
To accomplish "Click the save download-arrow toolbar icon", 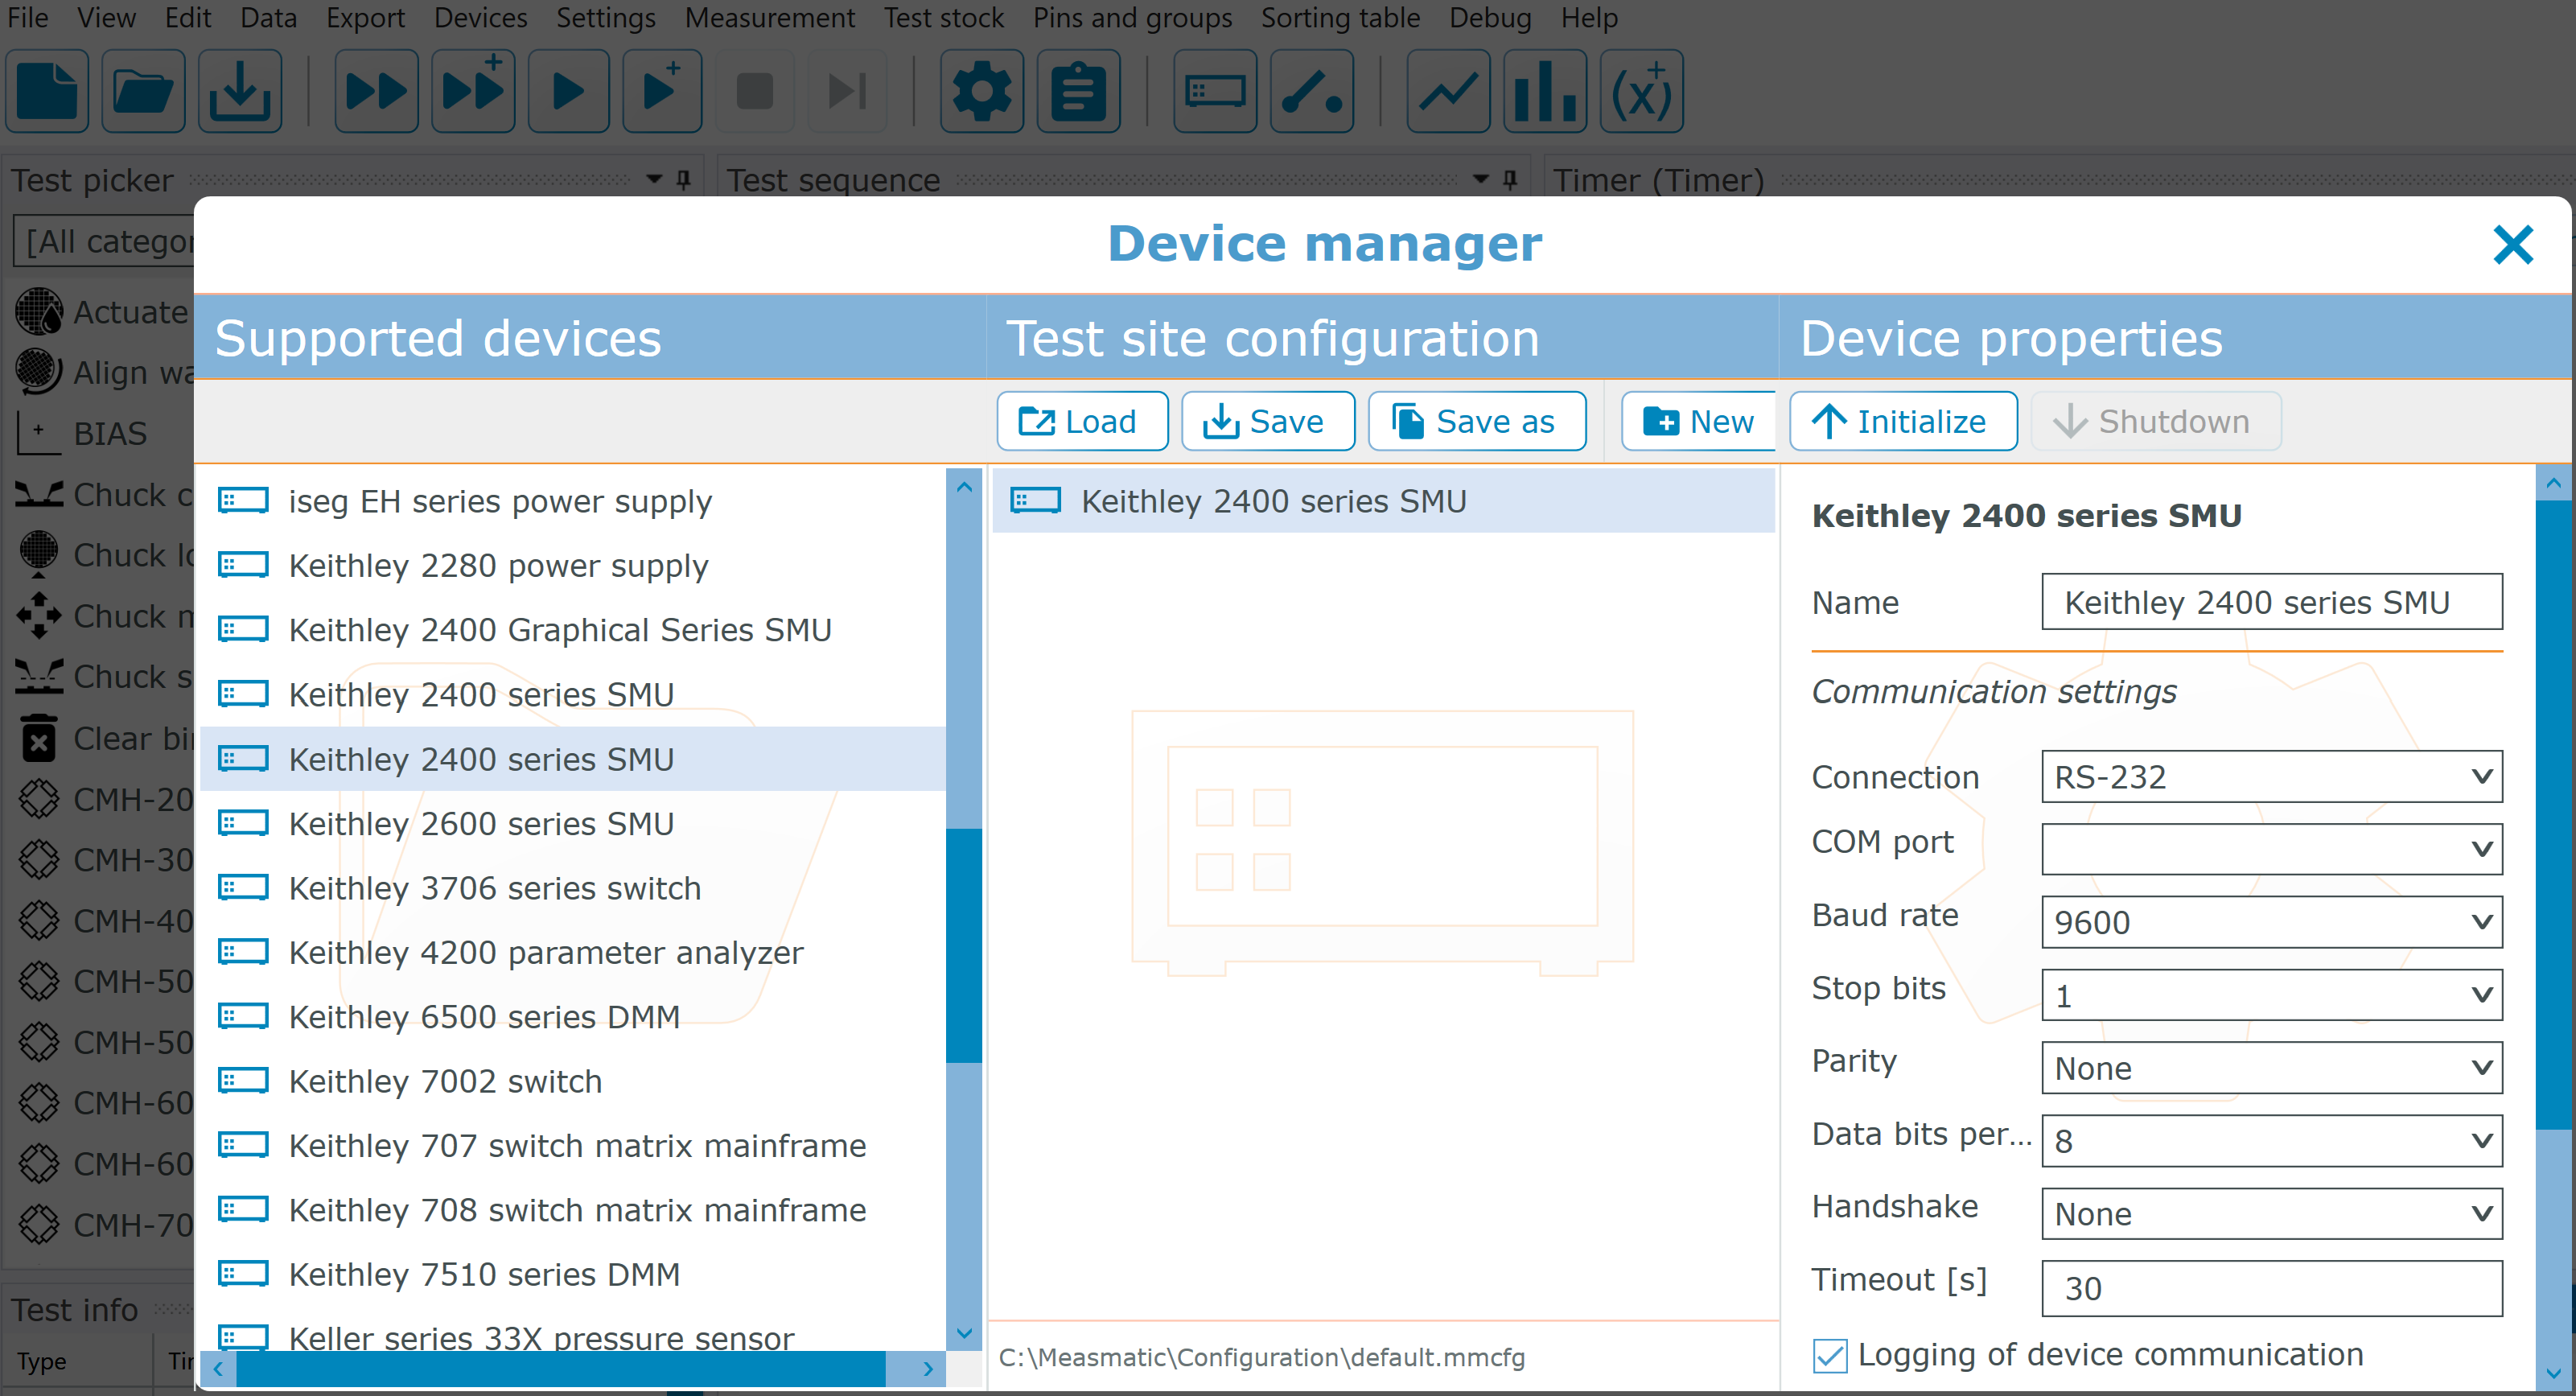I will point(240,91).
